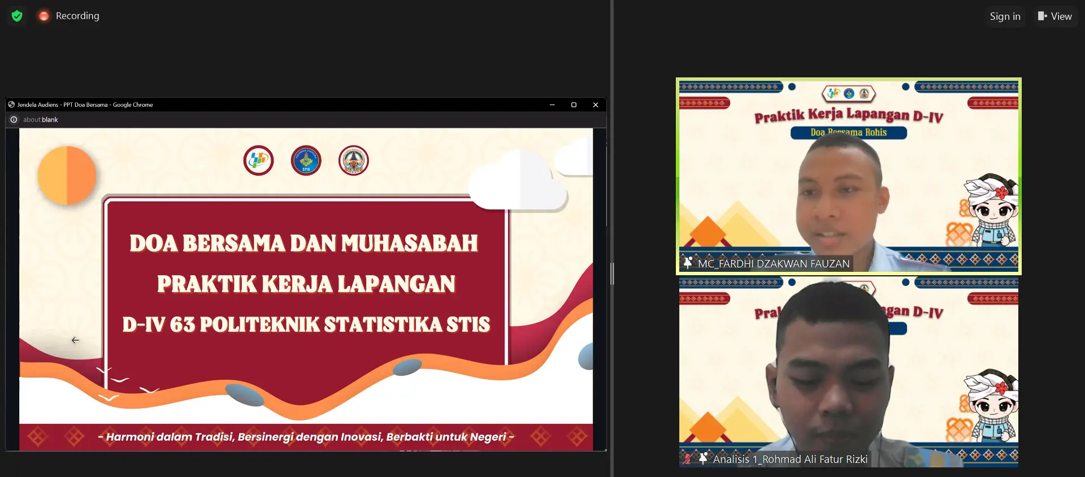Click name label MC_FARDHI DZAKWAN FAUZAN

[774, 263]
